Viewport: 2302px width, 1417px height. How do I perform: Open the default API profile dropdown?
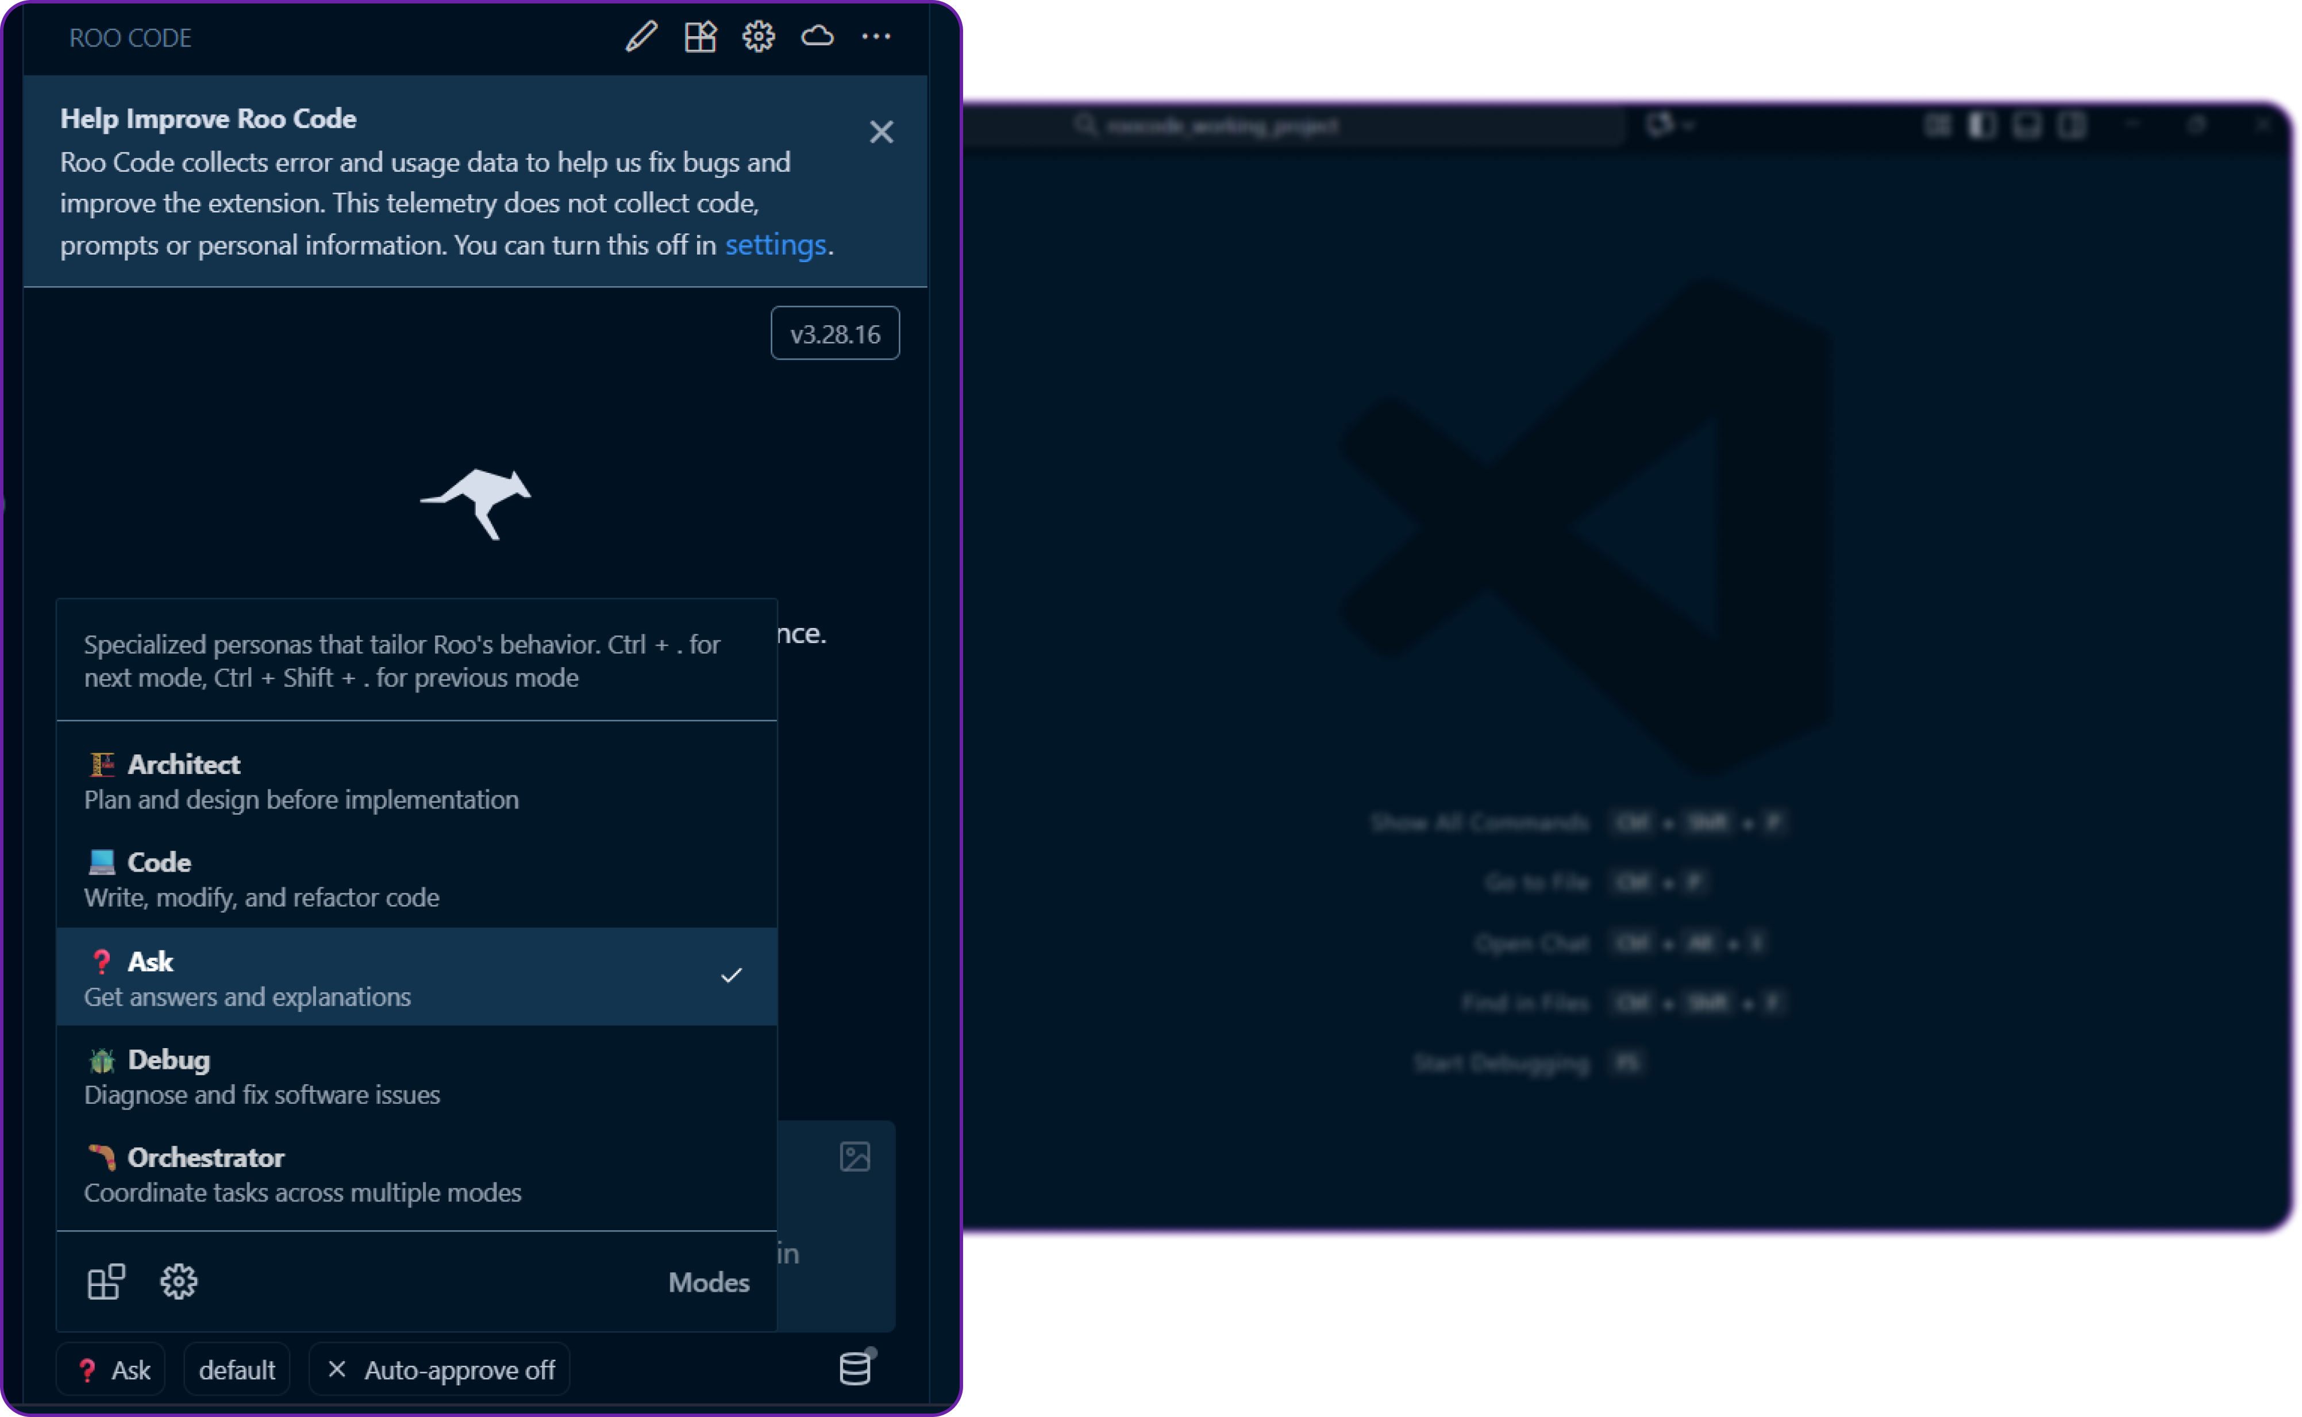pyautogui.click(x=237, y=1370)
